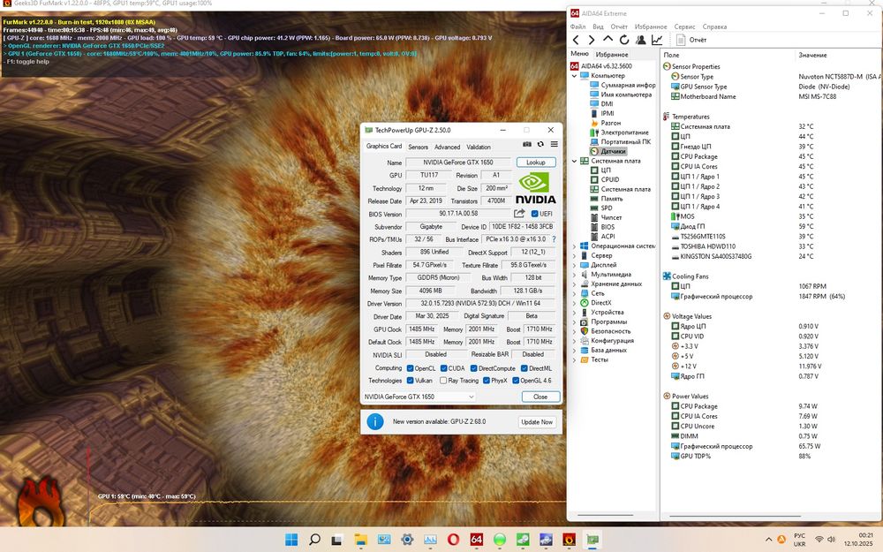Toggle the UEFI checkbox in GPU-Z
883x552 pixels.
click(x=534, y=213)
